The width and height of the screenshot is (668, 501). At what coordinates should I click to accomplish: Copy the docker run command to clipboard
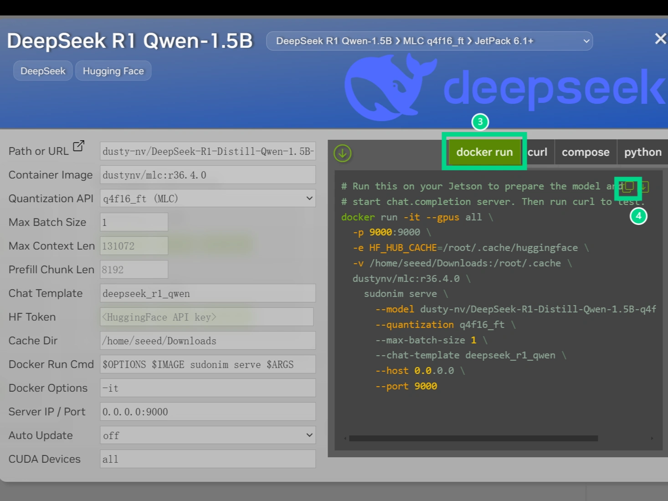click(x=627, y=187)
